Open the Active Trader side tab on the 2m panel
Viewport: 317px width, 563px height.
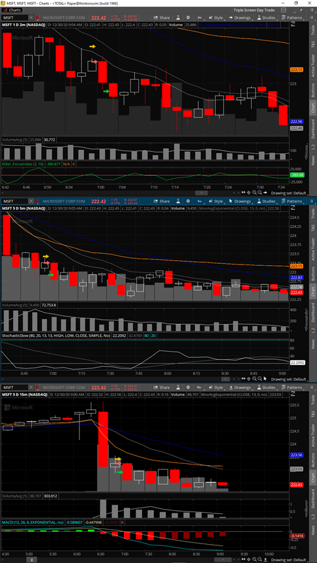(x=312, y=66)
